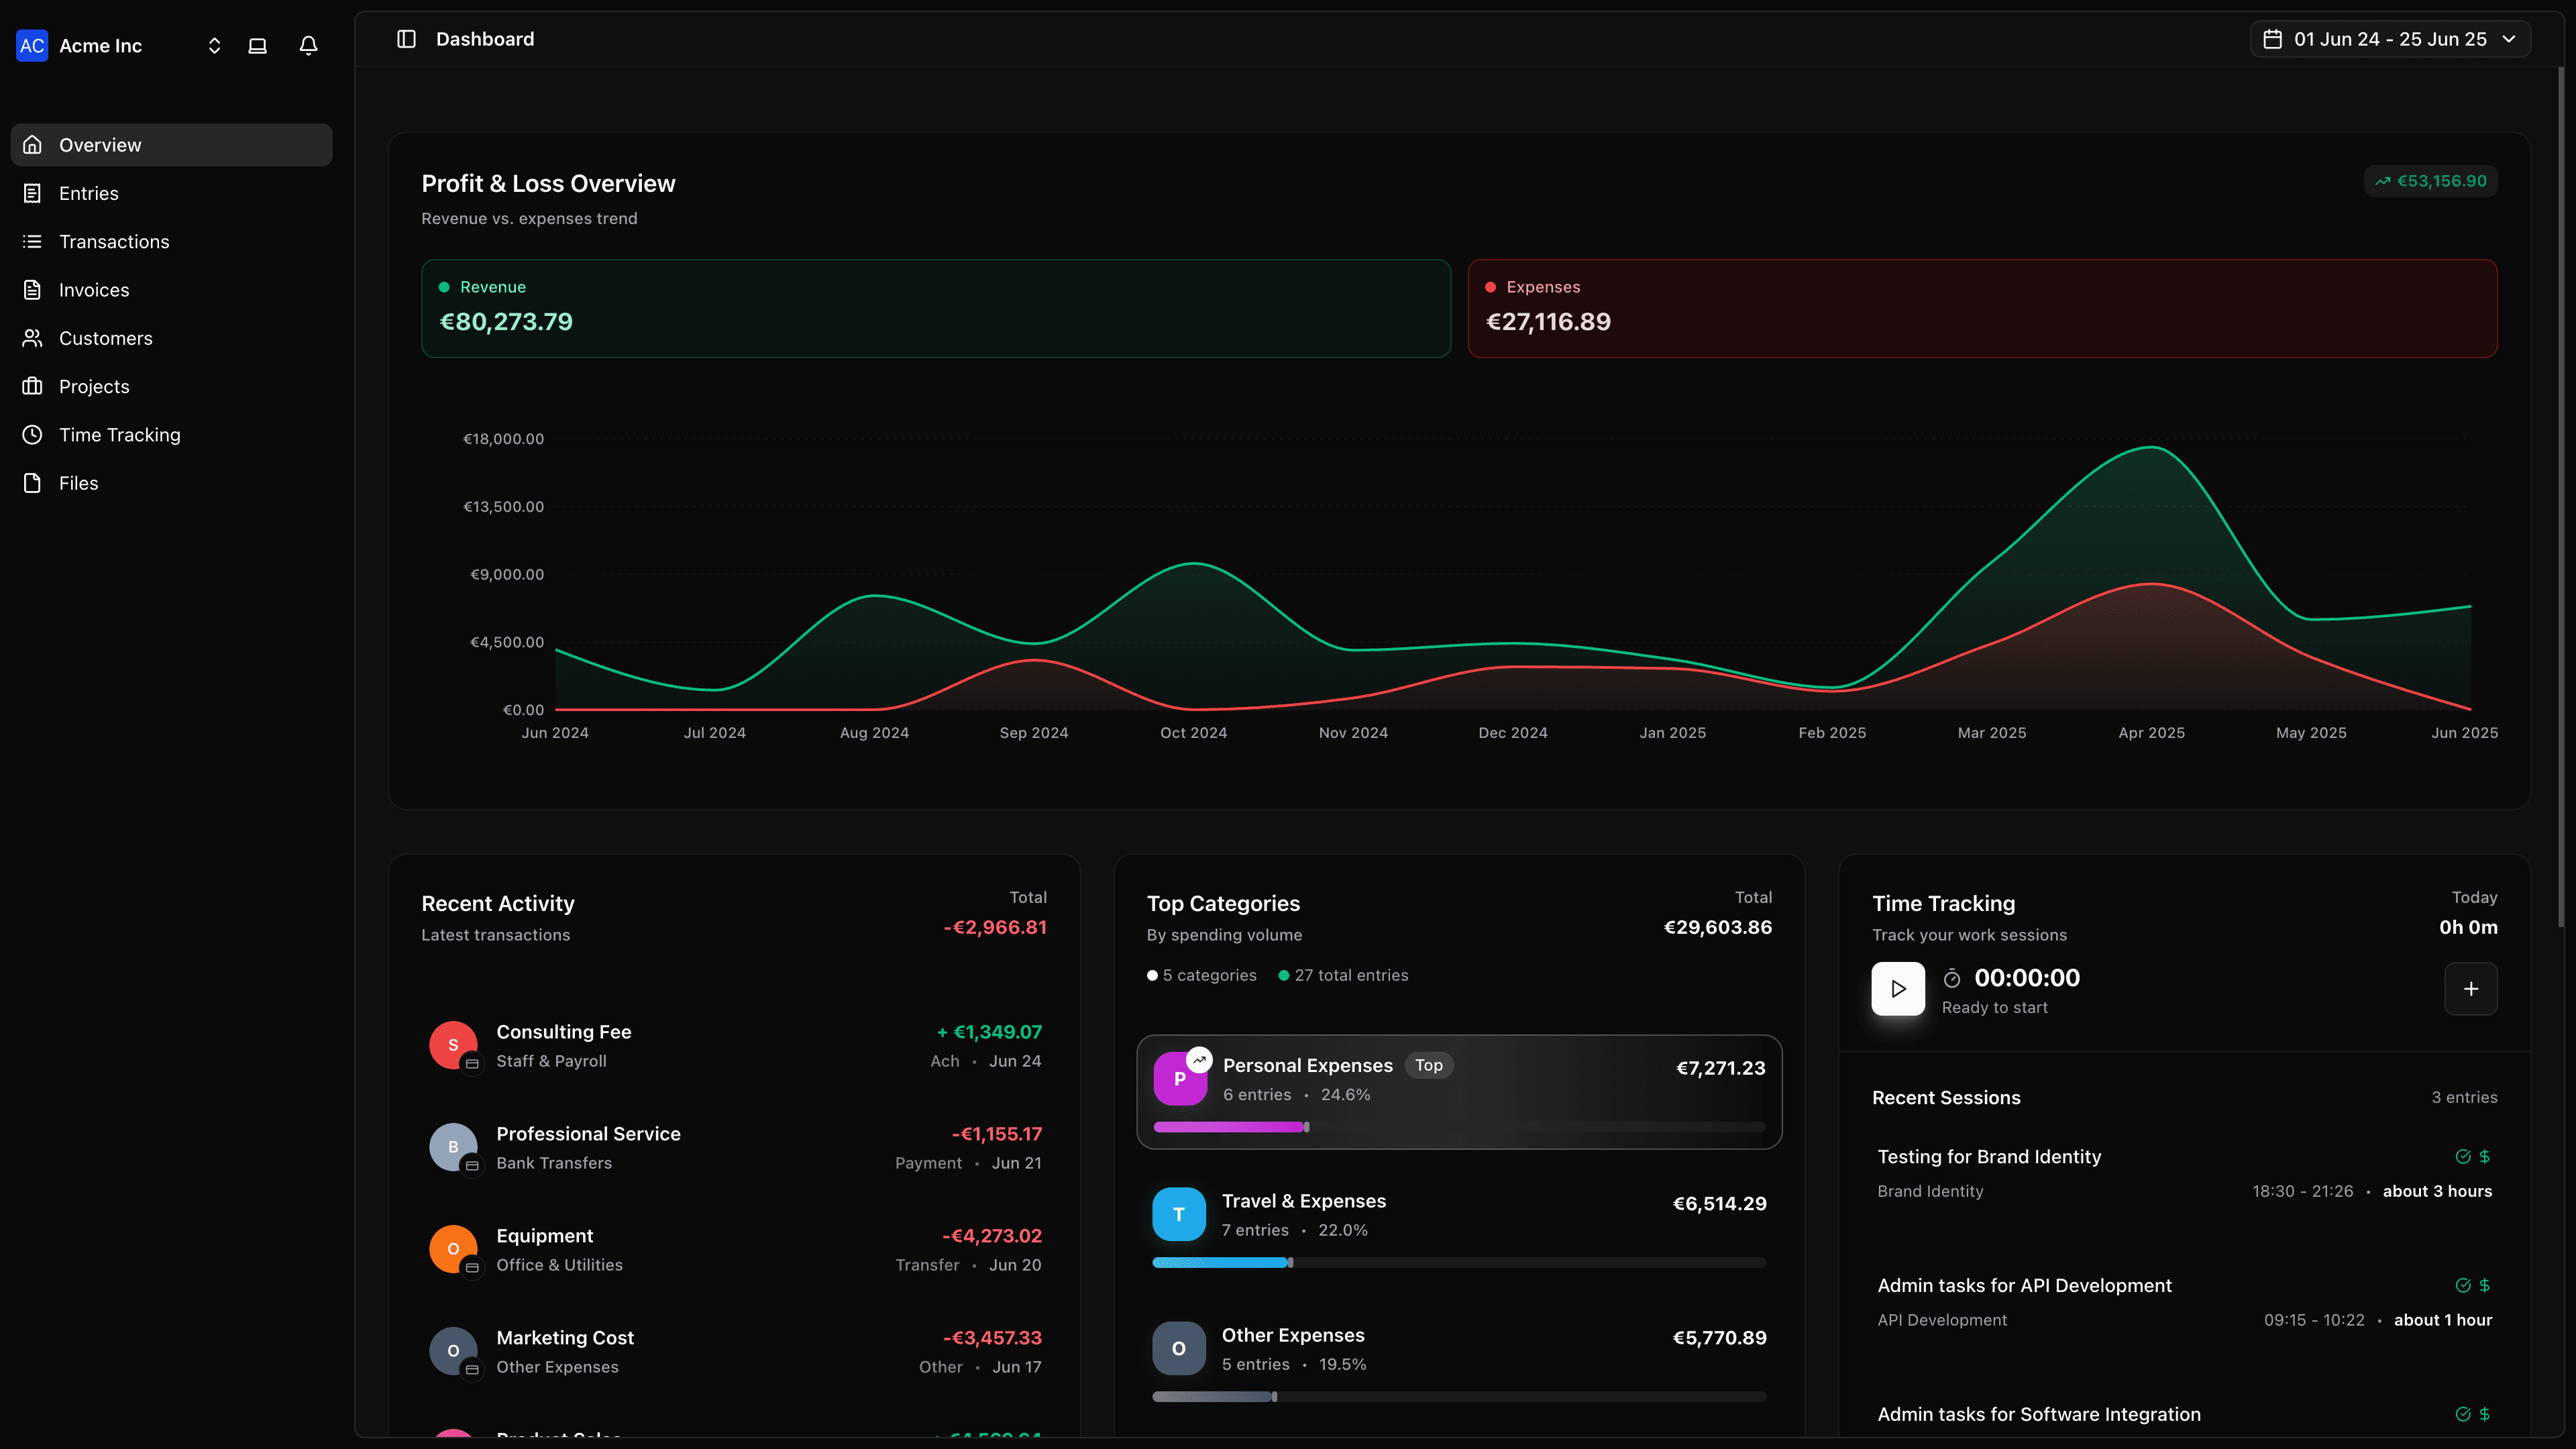This screenshot has height=1449, width=2576.
Task: Open notifications via the bell icon
Action: [x=307, y=45]
